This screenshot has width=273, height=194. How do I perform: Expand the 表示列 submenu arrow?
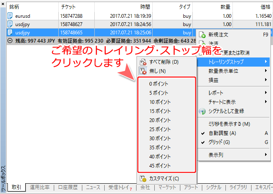266,154
